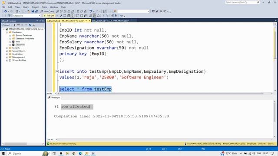Click the Cut scissors icon

78,11
